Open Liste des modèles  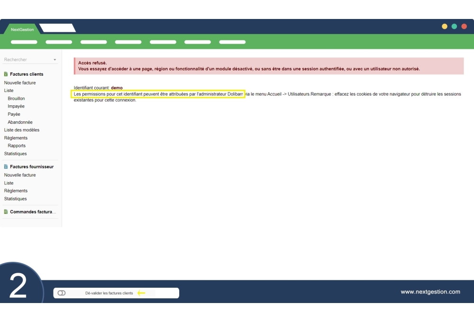[22, 129]
